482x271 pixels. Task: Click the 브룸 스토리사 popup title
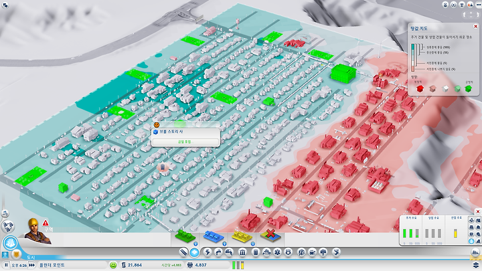tap(171, 132)
